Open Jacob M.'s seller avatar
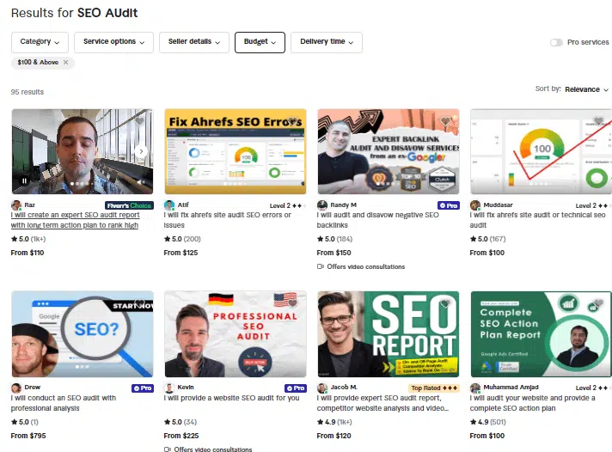612x452 pixels. 322,388
